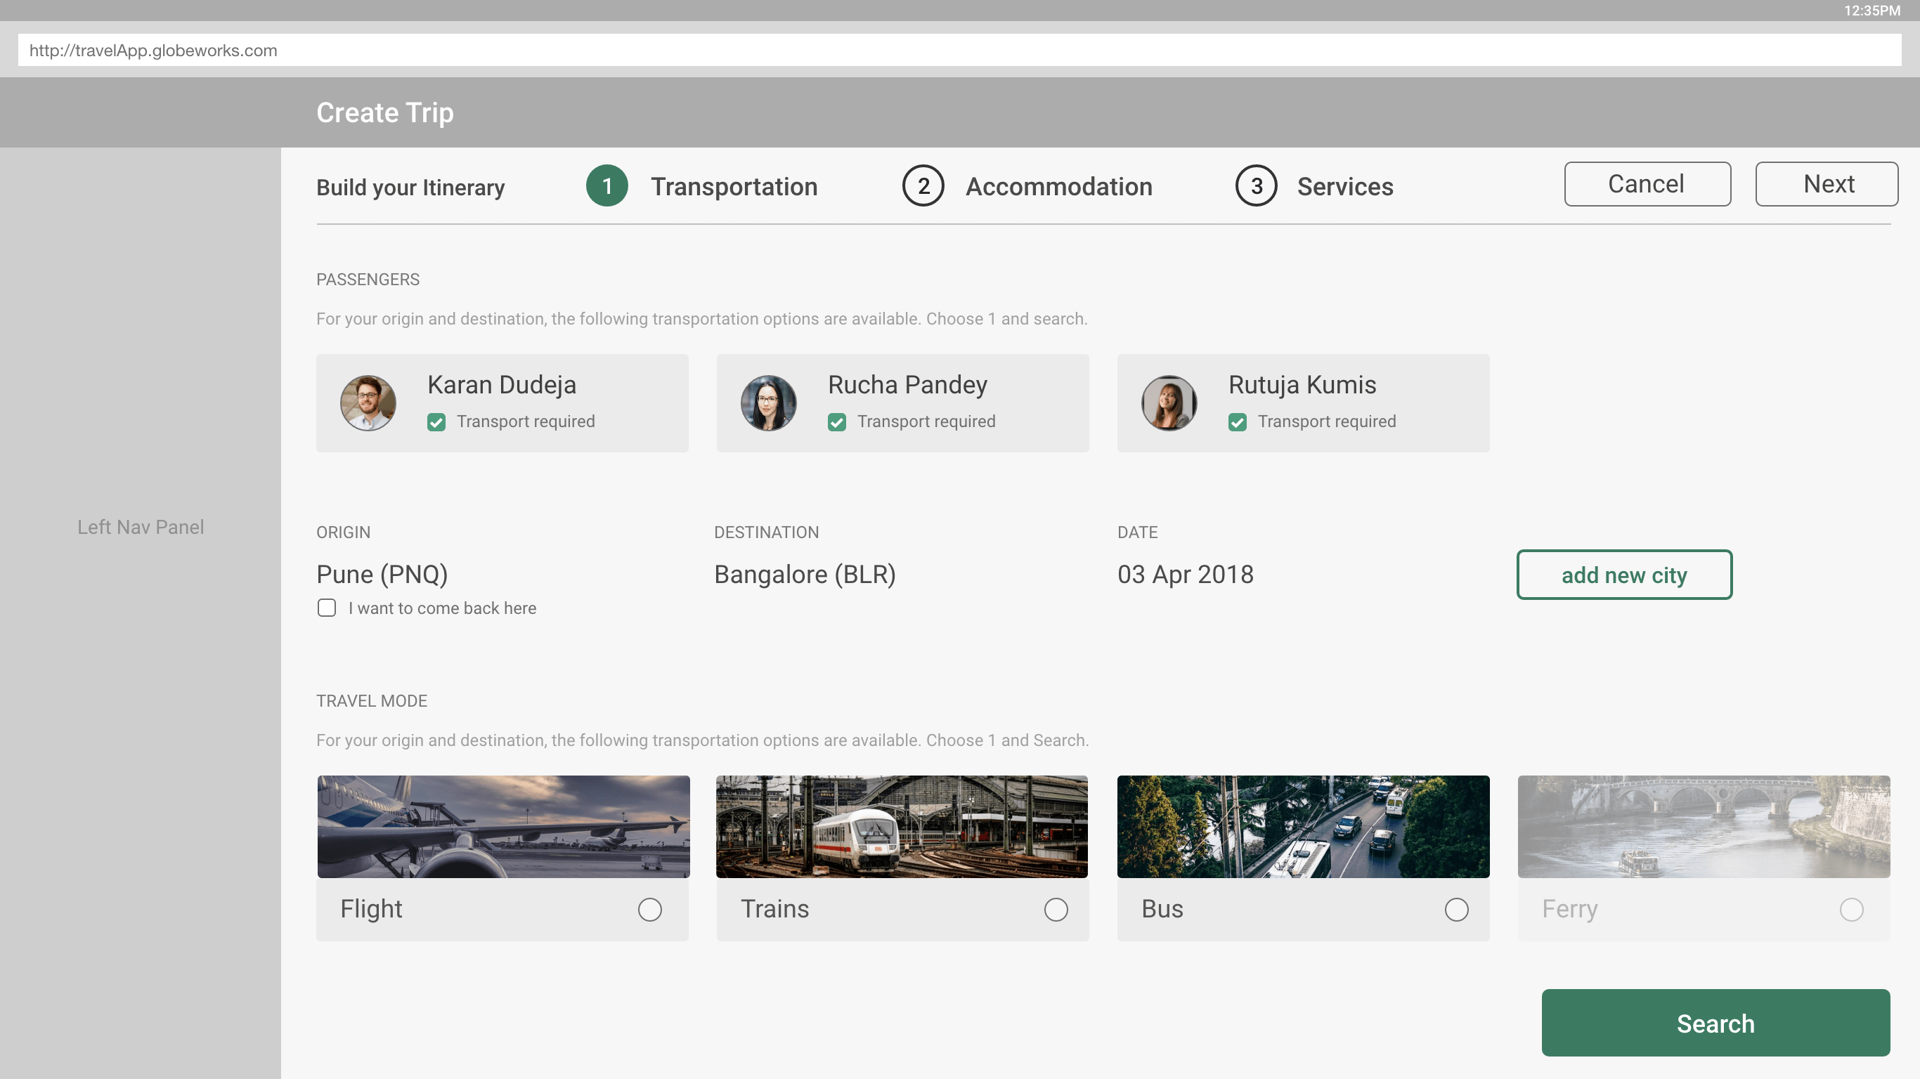1920x1079 pixels.
Task: Open Karan Dudeja's avatar photo
Action: (x=368, y=403)
